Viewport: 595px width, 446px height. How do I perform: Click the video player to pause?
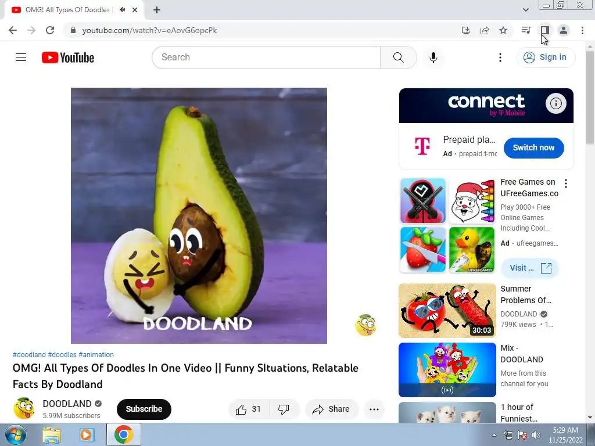(x=199, y=215)
